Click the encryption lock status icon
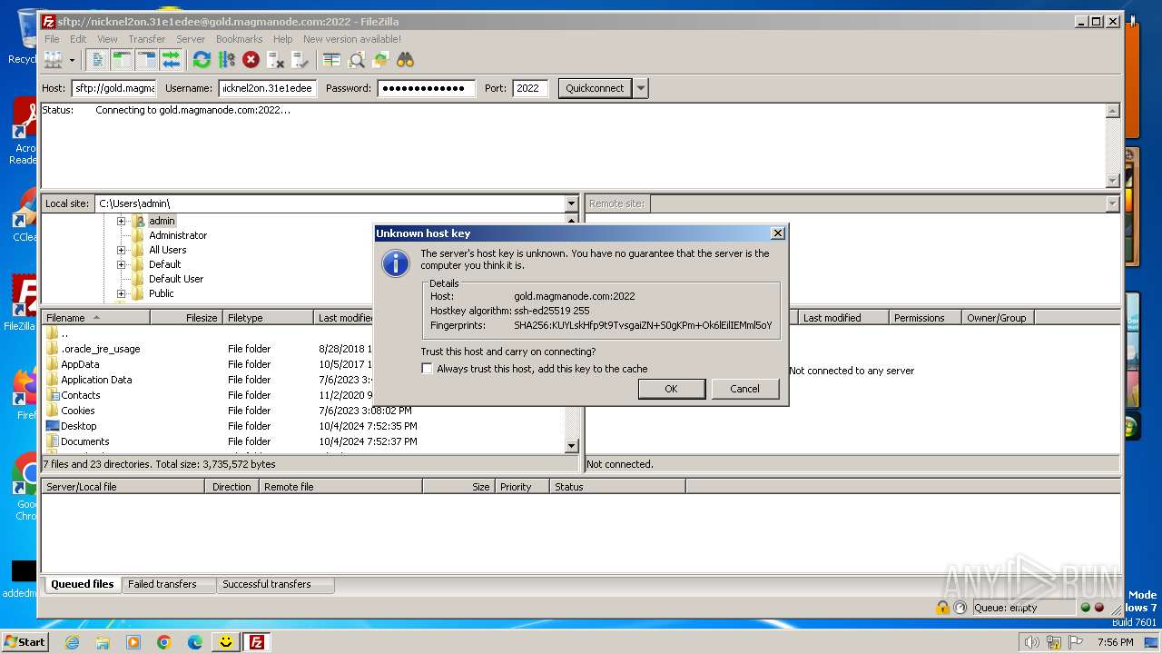 pyautogui.click(x=942, y=608)
